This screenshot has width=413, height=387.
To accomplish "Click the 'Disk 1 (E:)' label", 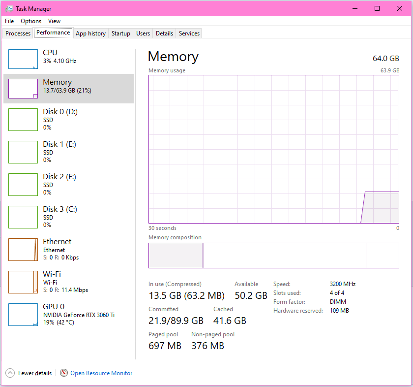I will coord(59,144).
